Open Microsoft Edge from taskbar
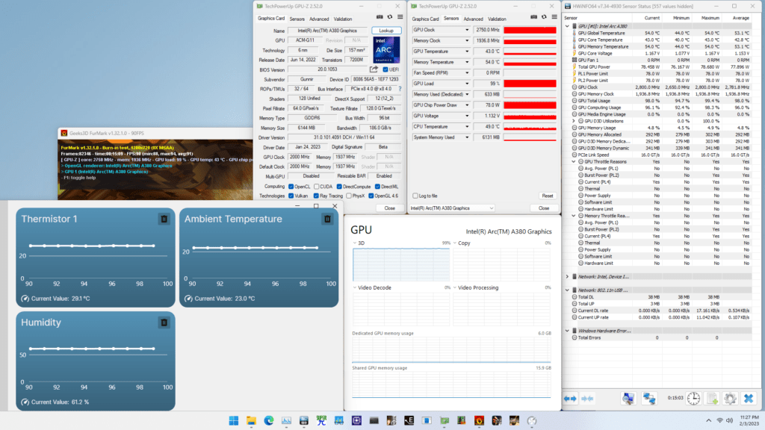This screenshot has width=765, height=430. click(269, 420)
